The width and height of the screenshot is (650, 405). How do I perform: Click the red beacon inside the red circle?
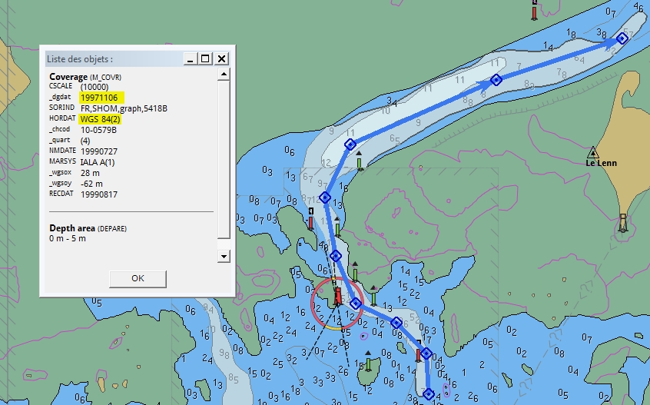click(337, 296)
